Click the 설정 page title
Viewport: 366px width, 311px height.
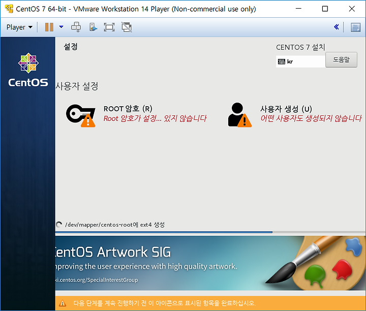71,47
